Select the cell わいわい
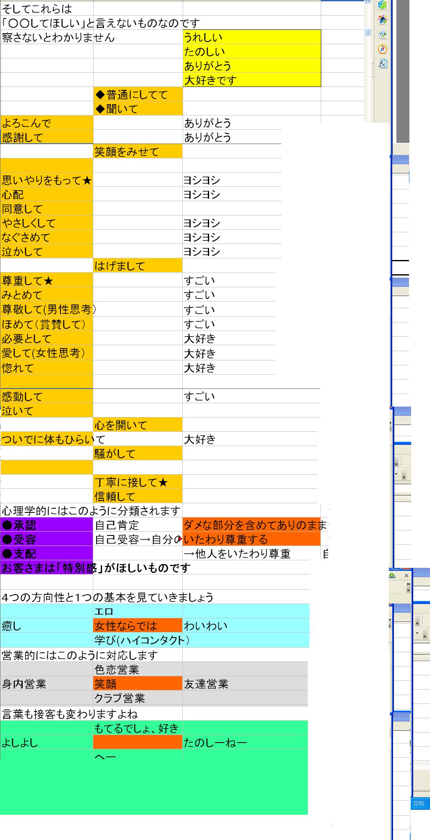 [246, 625]
